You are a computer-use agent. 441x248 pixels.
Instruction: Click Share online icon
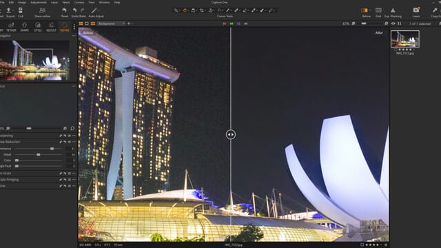tap(42, 10)
